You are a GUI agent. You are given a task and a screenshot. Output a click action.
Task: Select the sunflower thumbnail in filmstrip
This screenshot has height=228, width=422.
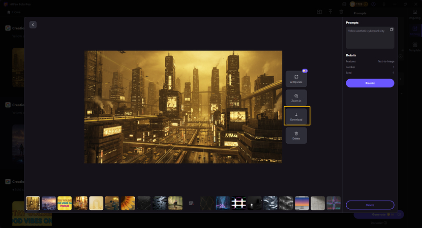pos(128,203)
